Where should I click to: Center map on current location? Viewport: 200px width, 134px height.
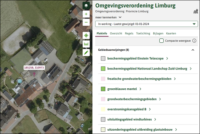click(x=86, y=35)
